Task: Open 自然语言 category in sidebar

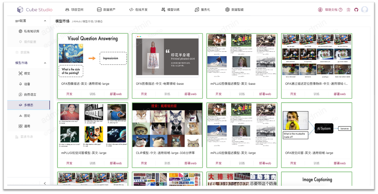Action: pyautogui.click(x=30, y=94)
